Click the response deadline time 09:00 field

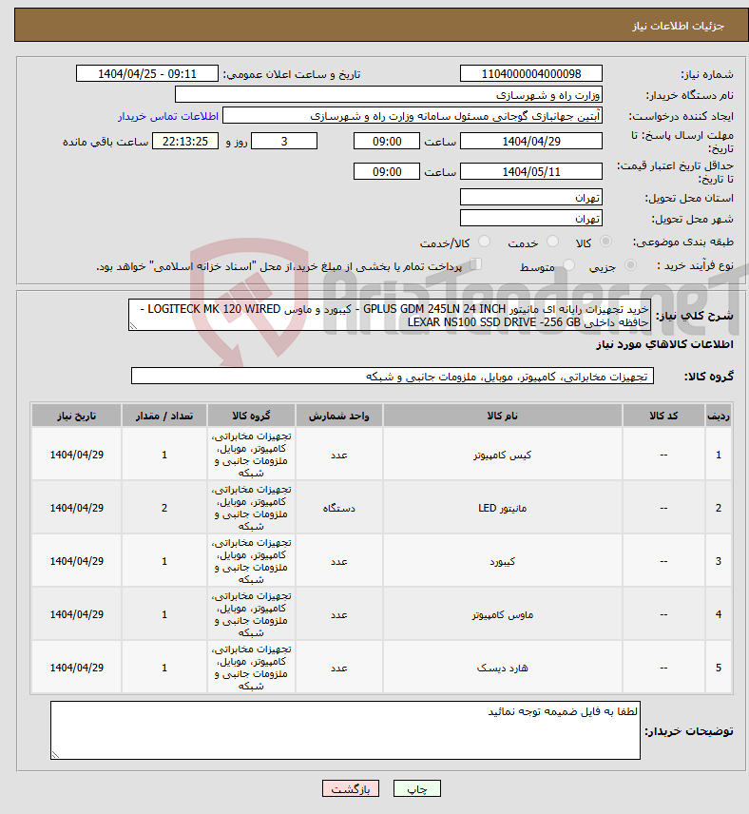click(x=387, y=141)
